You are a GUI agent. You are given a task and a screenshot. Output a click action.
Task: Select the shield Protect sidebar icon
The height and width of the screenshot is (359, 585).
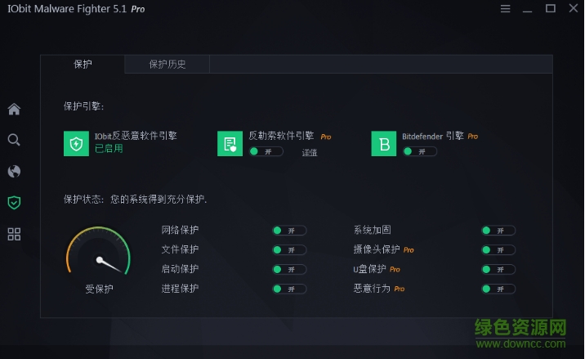(14, 203)
